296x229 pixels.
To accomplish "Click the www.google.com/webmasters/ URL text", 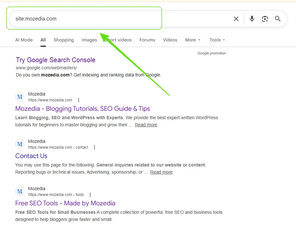I will [47, 68].
